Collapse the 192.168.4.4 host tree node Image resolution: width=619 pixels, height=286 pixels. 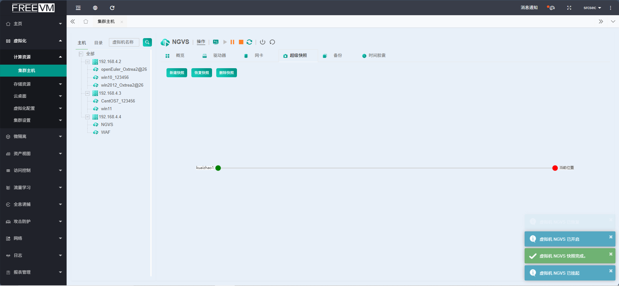pyautogui.click(x=87, y=117)
